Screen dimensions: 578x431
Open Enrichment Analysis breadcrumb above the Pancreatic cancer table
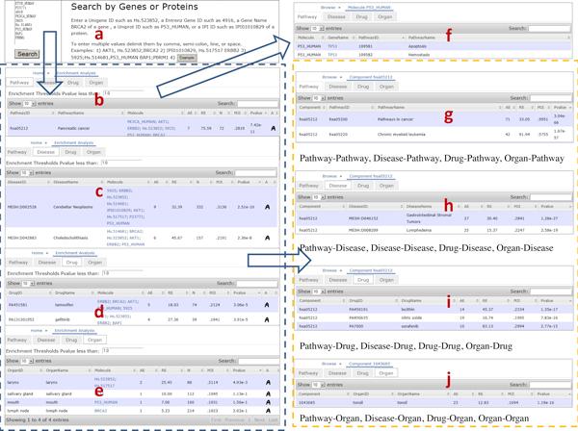(x=75, y=73)
